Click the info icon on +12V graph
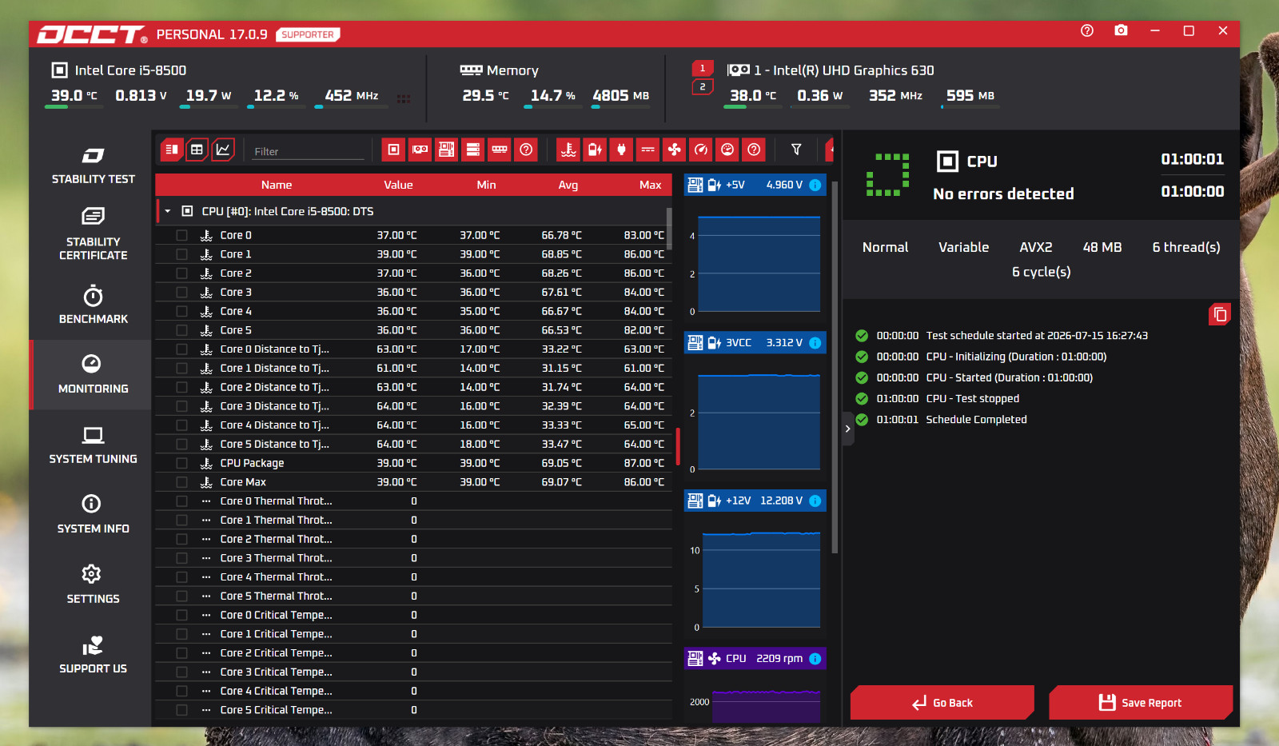Screen dimensions: 1279x746 tap(815, 501)
